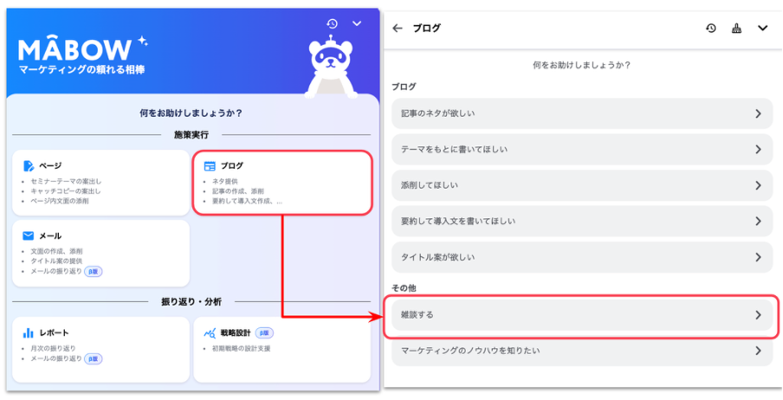The image size is (783, 400).
Task: Click the 戦略設計 analytics icon
Action: [210, 333]
